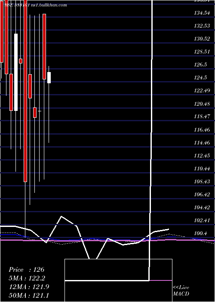Click the 120.48 price axis label
This screenshot has width=215, height=302.
pyautogui.click(x=202, y=104)
